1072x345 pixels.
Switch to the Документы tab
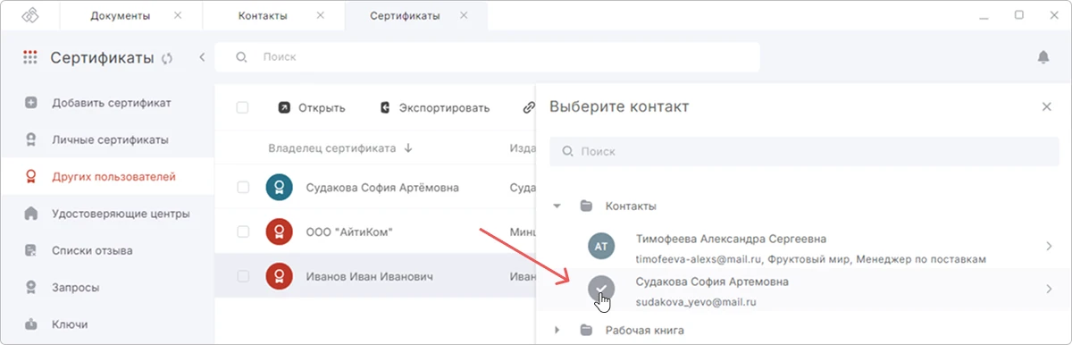pyautogui.click(x=121, y=15)
